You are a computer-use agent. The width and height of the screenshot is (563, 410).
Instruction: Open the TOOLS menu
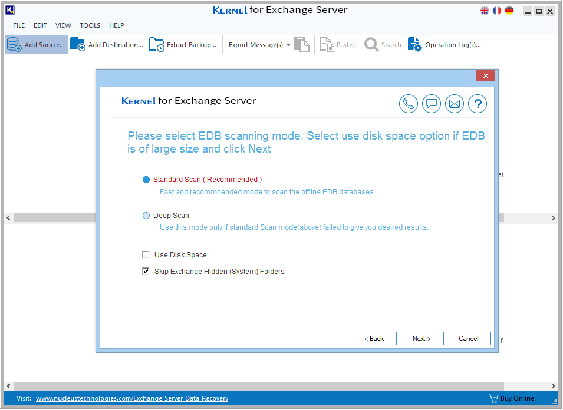click(90, 25)
